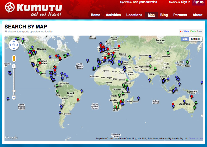This screenshot has width=207, height=147.
Task: Open the Activities menu item
Action: pos(113,15)
